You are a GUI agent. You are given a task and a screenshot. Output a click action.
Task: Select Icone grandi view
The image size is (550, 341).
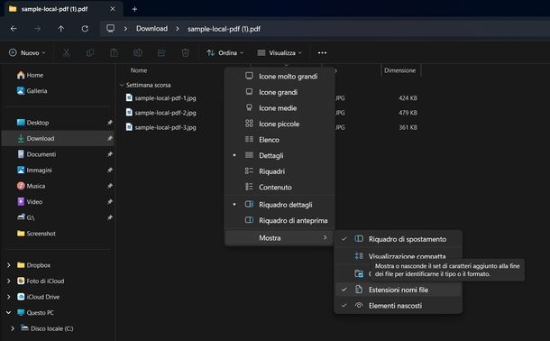pyautogui.click(x=280, y=92)
